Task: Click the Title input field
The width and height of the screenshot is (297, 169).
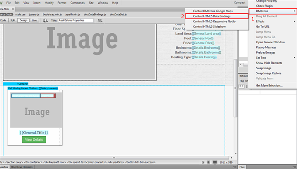Action: [76, 20]
